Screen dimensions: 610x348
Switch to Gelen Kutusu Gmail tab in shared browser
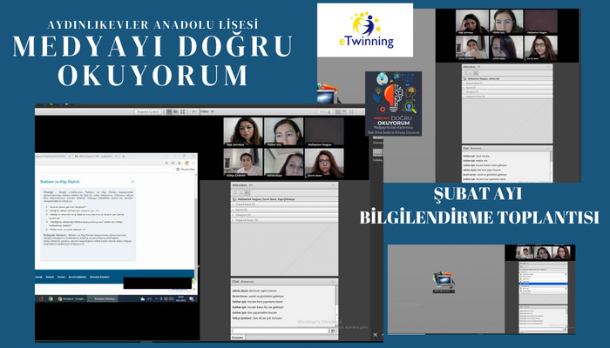click(x=94, y=156)
